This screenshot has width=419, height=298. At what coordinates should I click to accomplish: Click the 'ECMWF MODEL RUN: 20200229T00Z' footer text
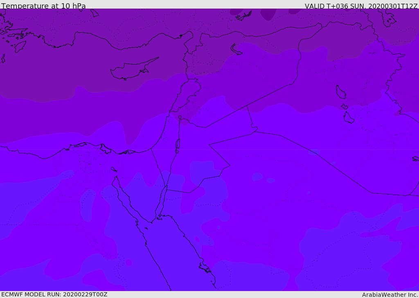(54, 294)
